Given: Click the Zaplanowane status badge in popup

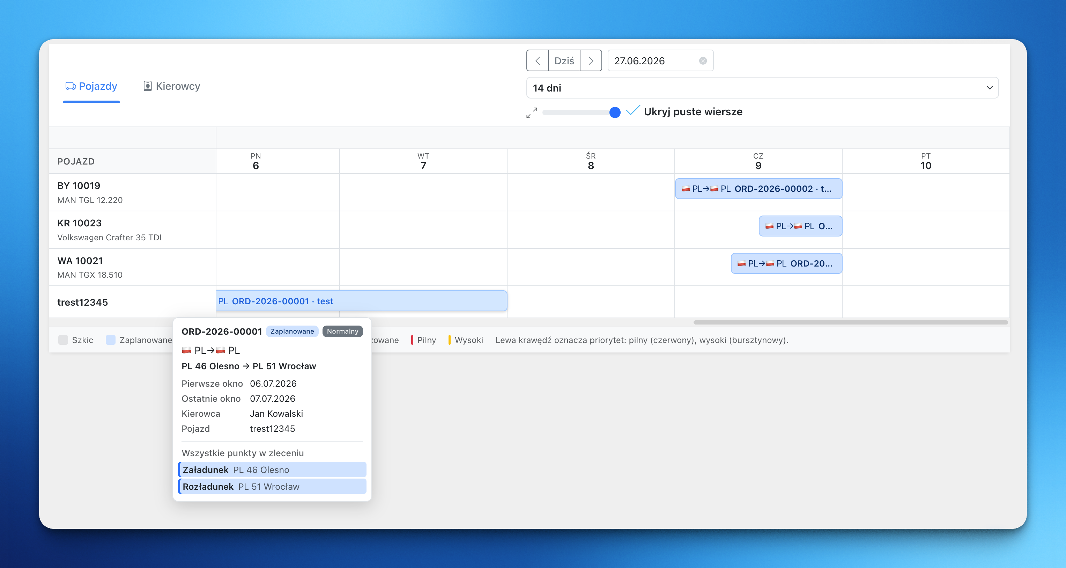Looking at the screenshot, I should 292,331.
